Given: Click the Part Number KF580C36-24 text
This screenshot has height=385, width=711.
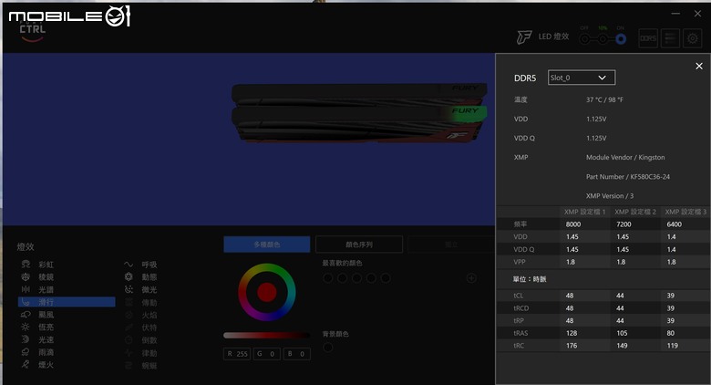Looking at the screenshot, I should click(627, 177).
